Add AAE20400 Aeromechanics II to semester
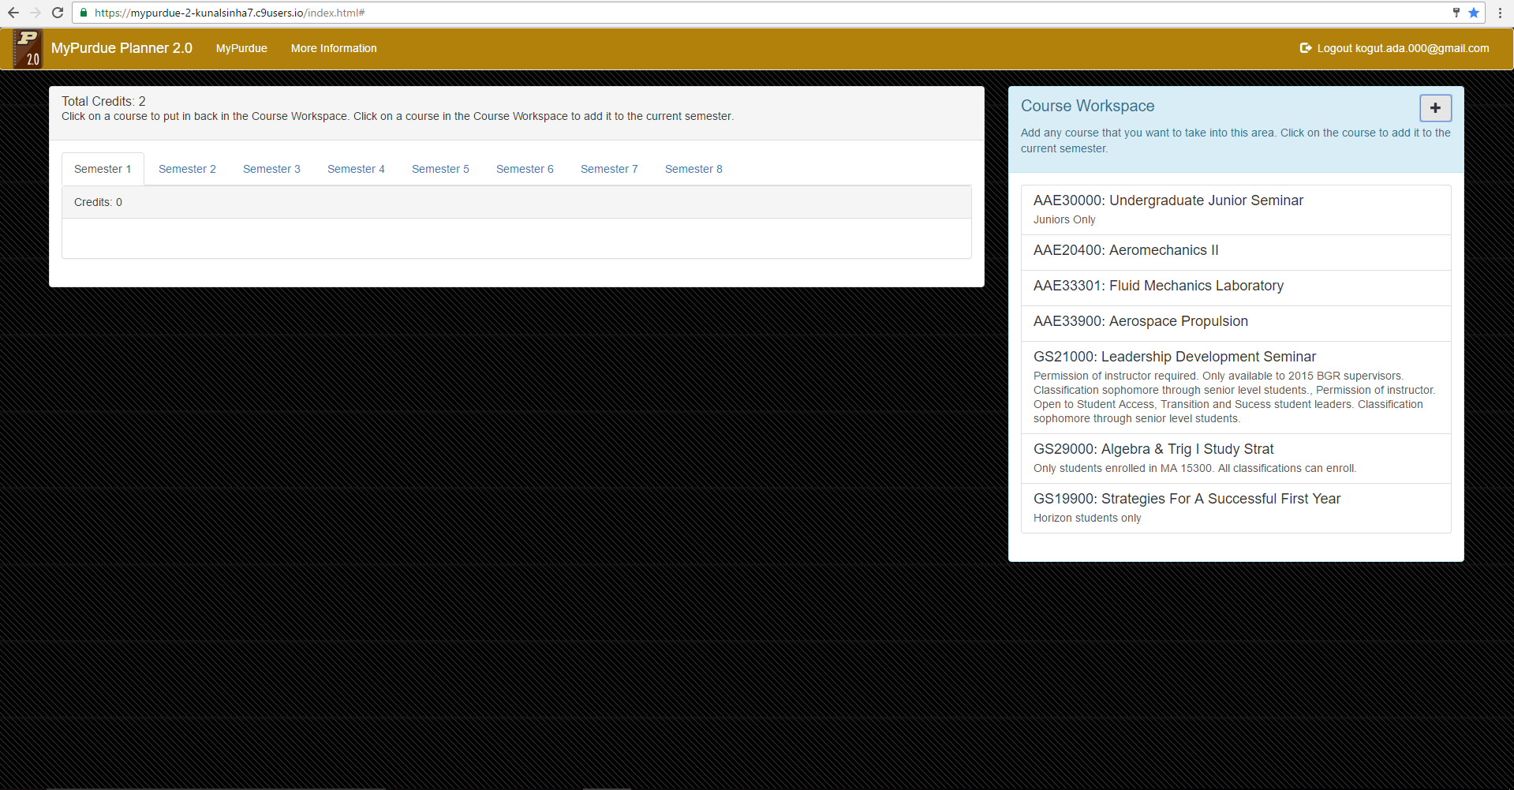Screen dimensions: 1514x790 (x=1235, y=253)
